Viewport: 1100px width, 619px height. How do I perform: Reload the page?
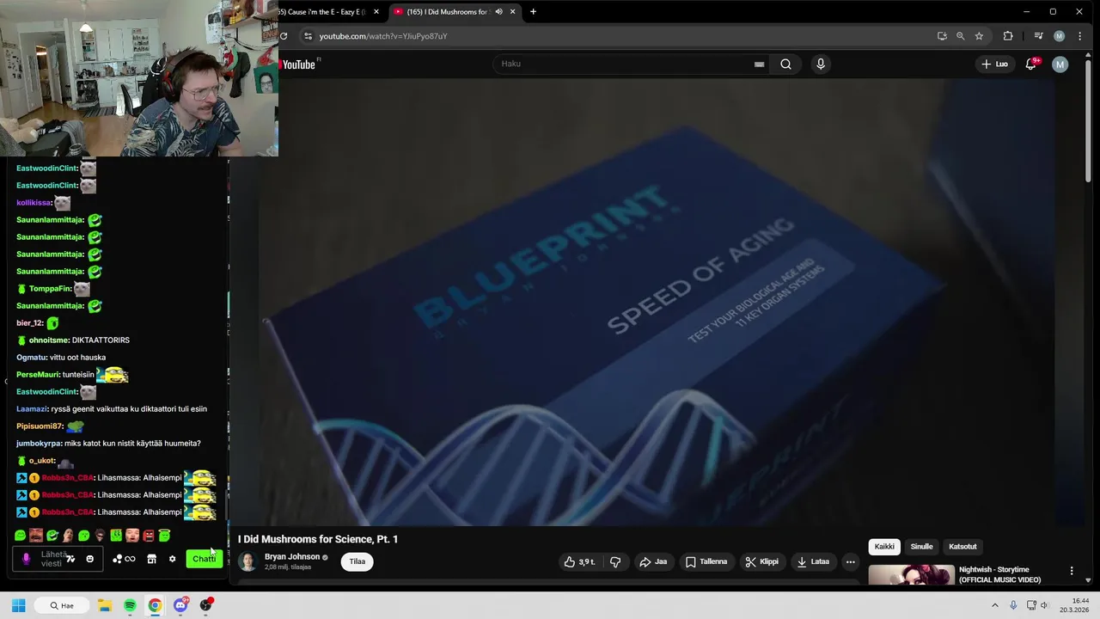(284, 36)
